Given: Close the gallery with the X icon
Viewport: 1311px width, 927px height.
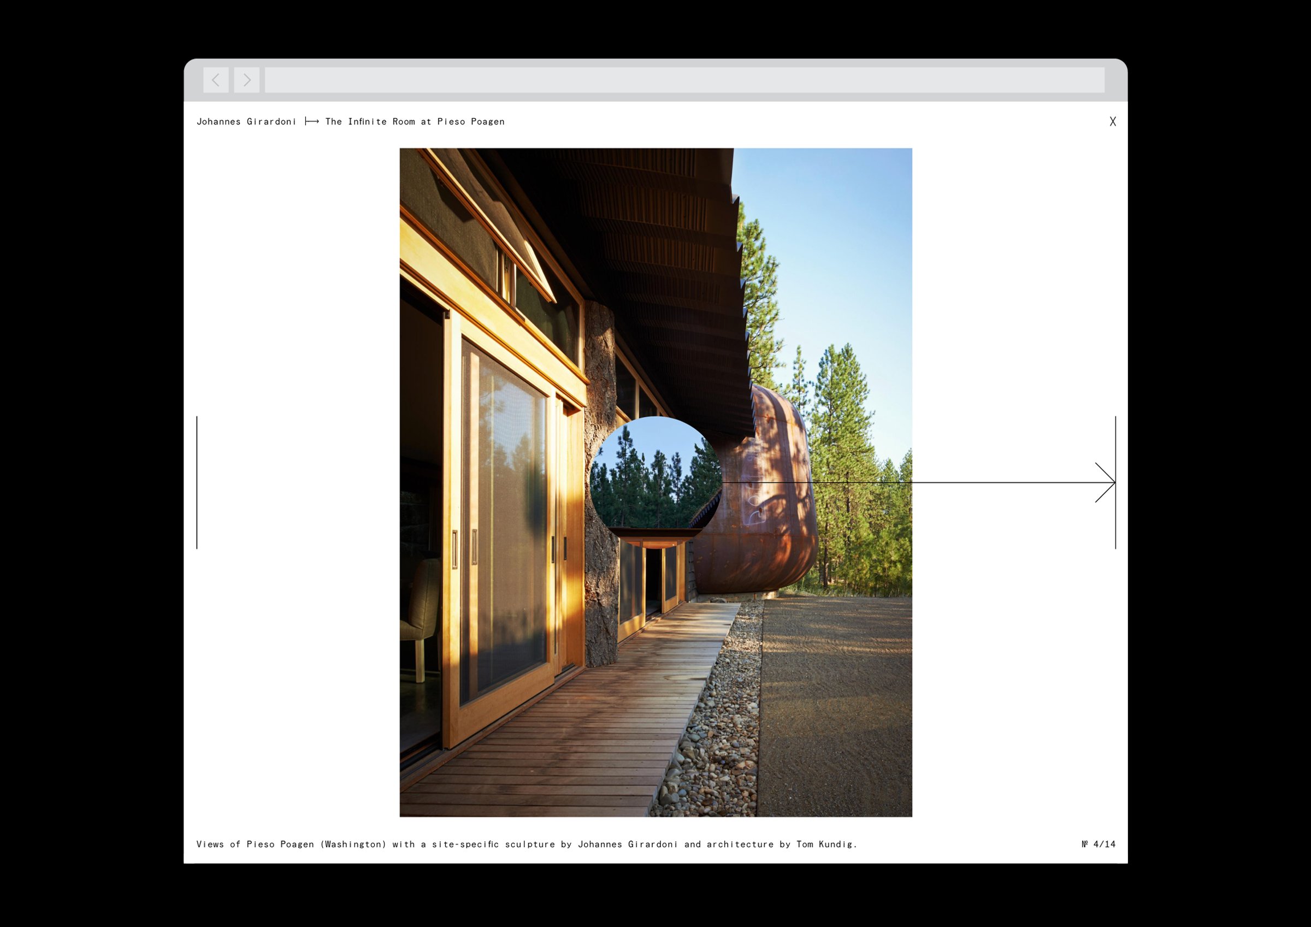Looking at the screenshot, I should click(x=1112, y=121).
